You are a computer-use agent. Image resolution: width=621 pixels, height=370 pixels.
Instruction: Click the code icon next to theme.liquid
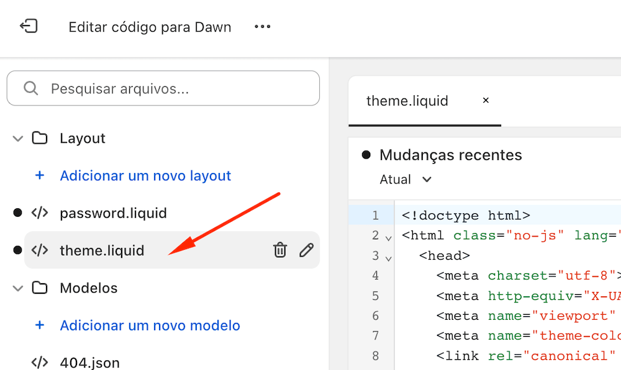coord(40,250)
